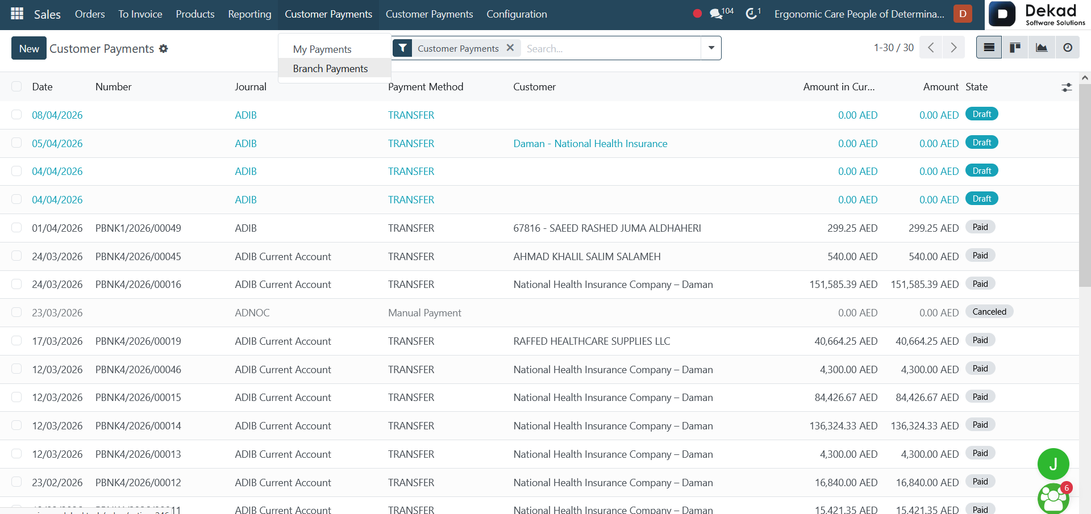
Task: Open the green J chat bubble
Action: click(x=1053, y=464)
